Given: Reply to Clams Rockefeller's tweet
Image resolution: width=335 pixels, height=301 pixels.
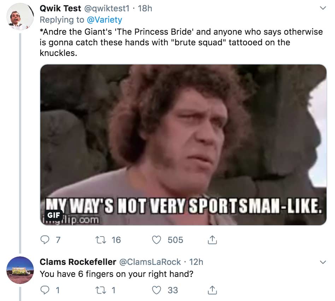Looking at the screenshot, I should click(44, 290).
